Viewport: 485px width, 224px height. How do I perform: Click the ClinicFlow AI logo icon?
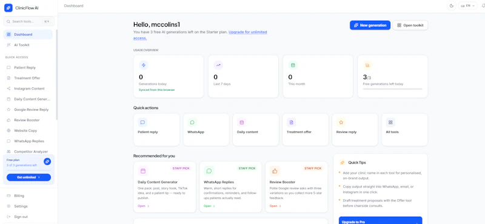[x=8, y=8]
